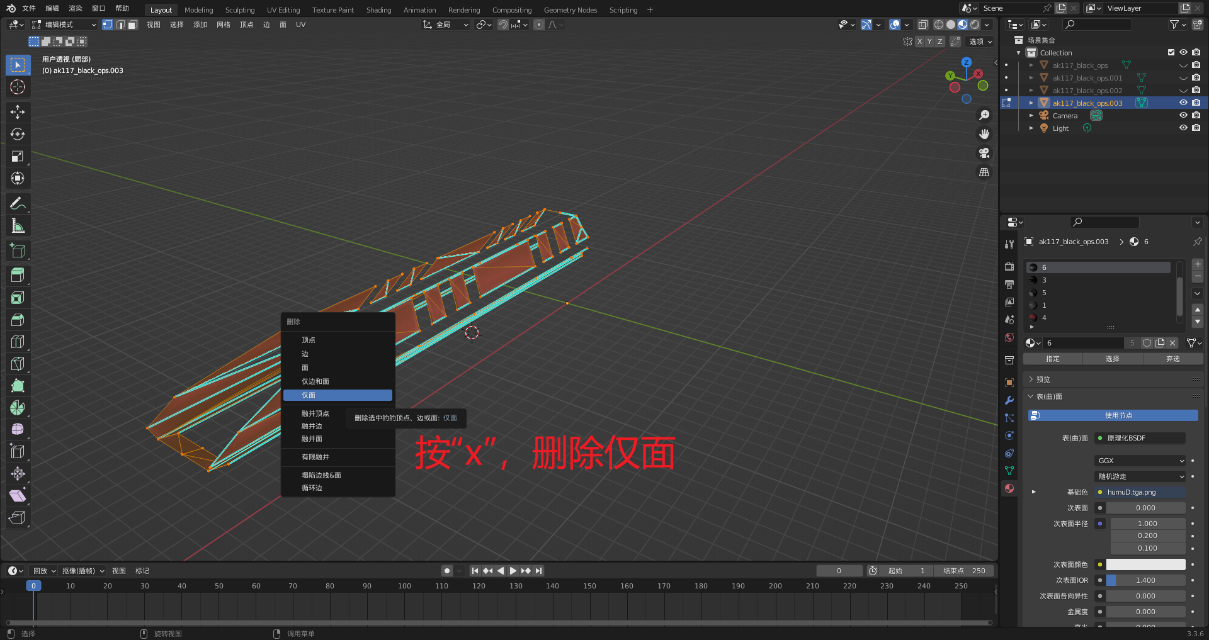Screen dimensions: 1209x640
Task: Select the Scale tool in toolbar
Action: (x=18, y=156)
